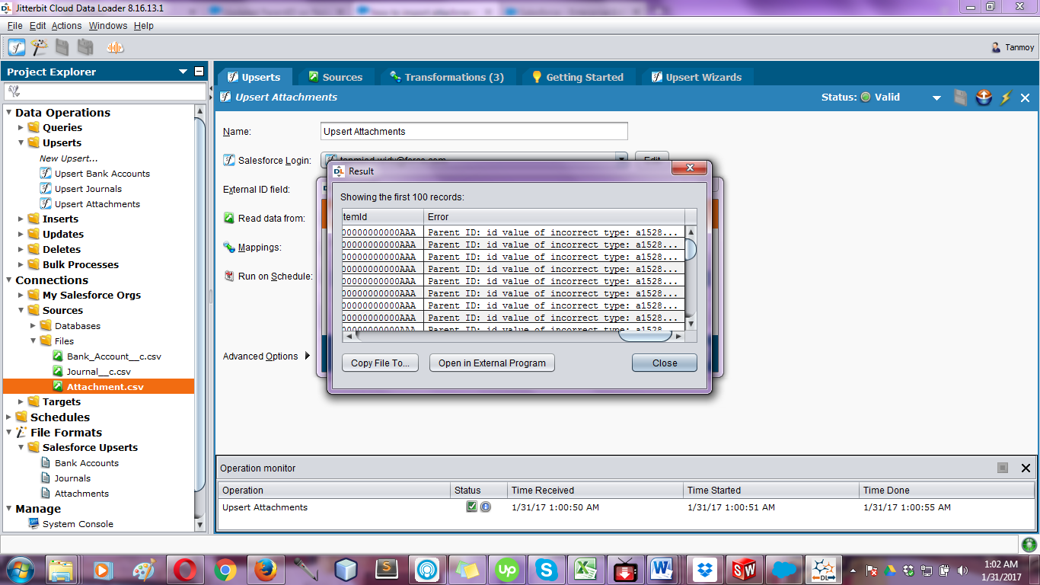
Task: Select New Upsert... in the tree
Action: tap(69, 158)
